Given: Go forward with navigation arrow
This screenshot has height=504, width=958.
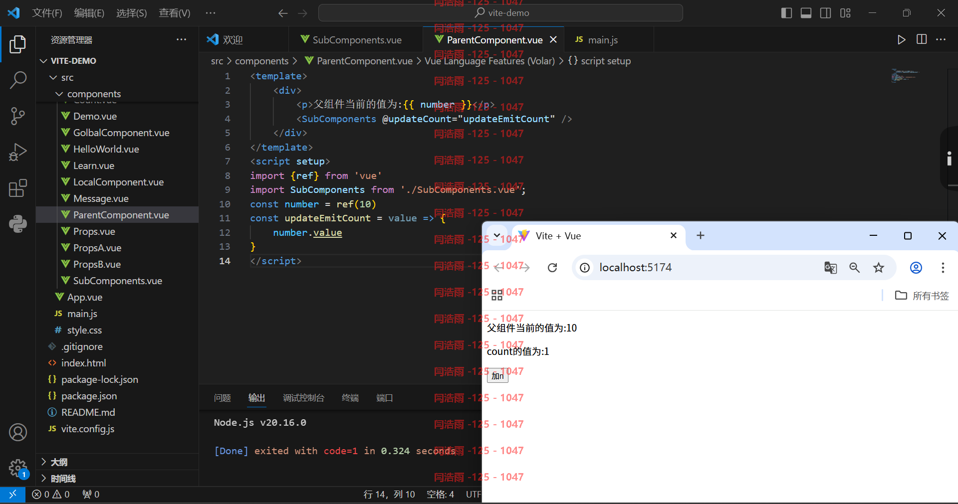Looking at the screenshot, I should pyautogui.click(x=302, y=13).
